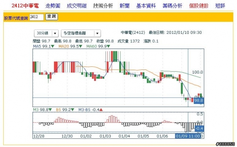Click the 100.0 price axis label
Image resolution: width=237 pixels, height=147 pixels.
pos(197,72)
